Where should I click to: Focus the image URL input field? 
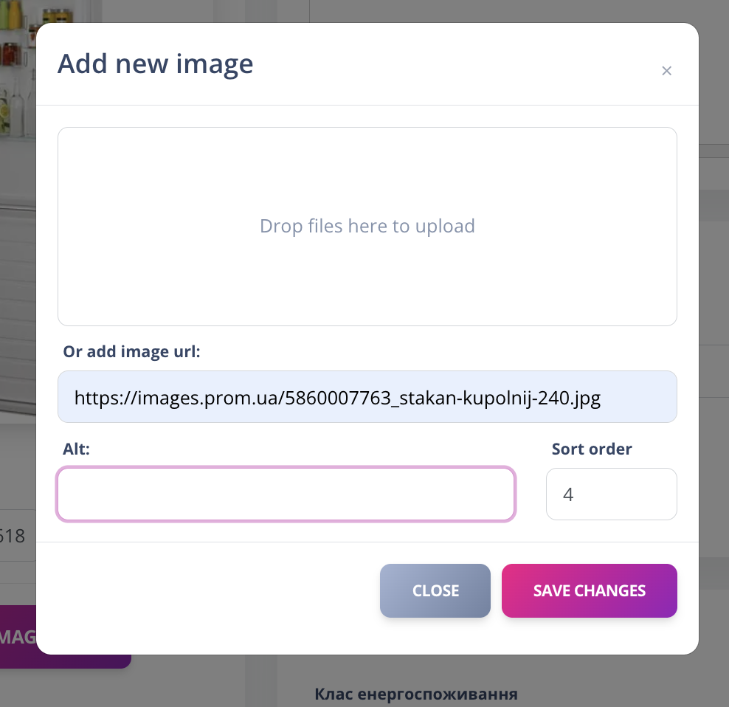(367, 397)
